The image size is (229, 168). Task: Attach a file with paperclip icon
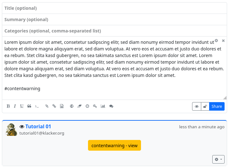[47, 106]
